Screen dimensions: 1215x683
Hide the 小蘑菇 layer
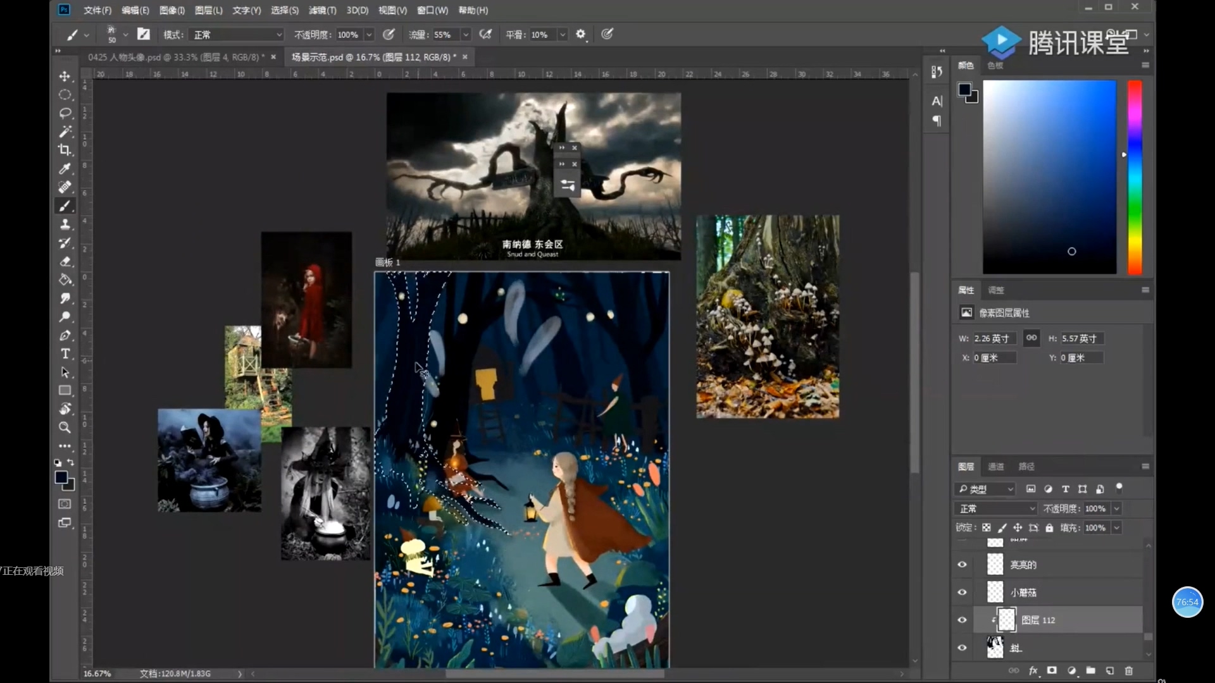pos(962,593)
